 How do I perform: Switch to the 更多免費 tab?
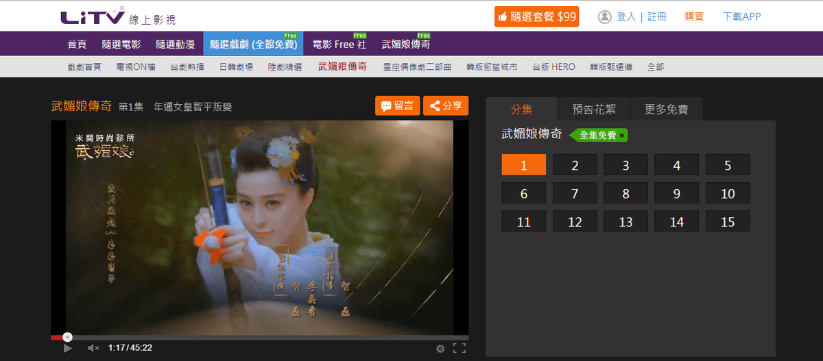[x=666, y=109]
